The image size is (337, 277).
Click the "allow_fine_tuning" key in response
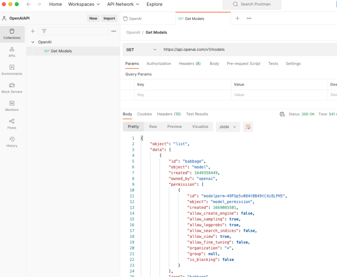tap(209, 242)
